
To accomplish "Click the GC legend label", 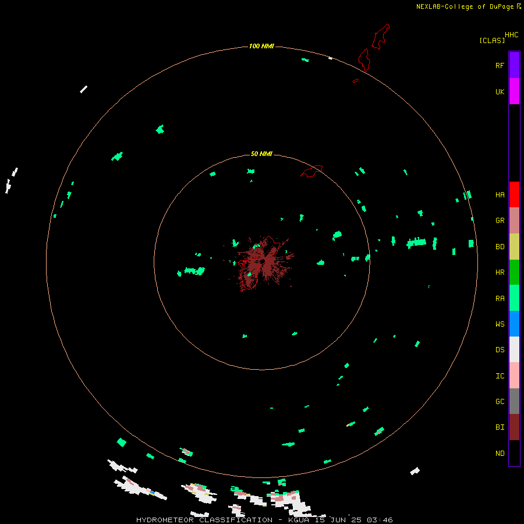I will coord(500,402).
